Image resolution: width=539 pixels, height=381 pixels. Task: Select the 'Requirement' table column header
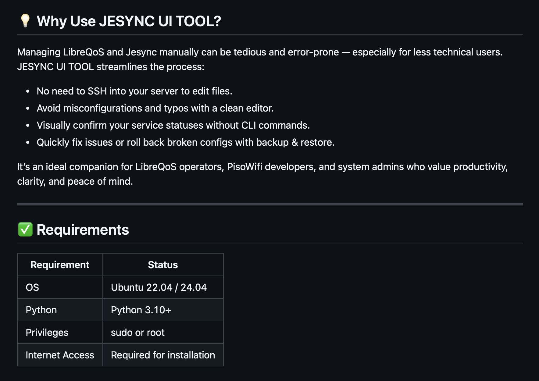(x=60, y=265)
